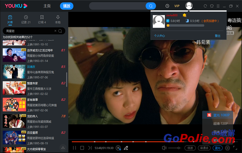242x153 pixels.
Task: Open 个人中心 personal center link
Action: tap(159, 36)
